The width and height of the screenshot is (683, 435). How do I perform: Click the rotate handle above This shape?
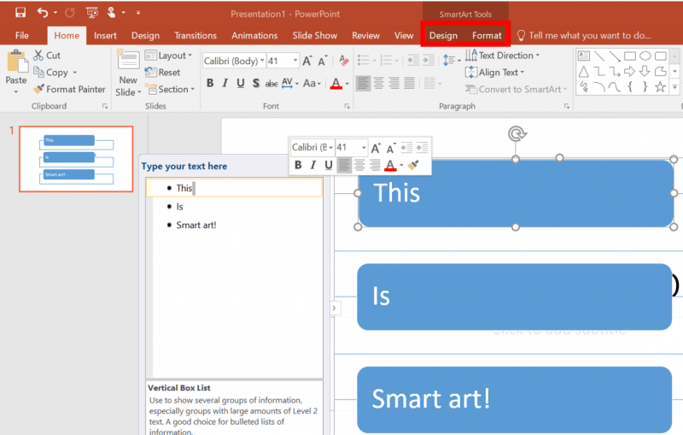pos(517,133)
